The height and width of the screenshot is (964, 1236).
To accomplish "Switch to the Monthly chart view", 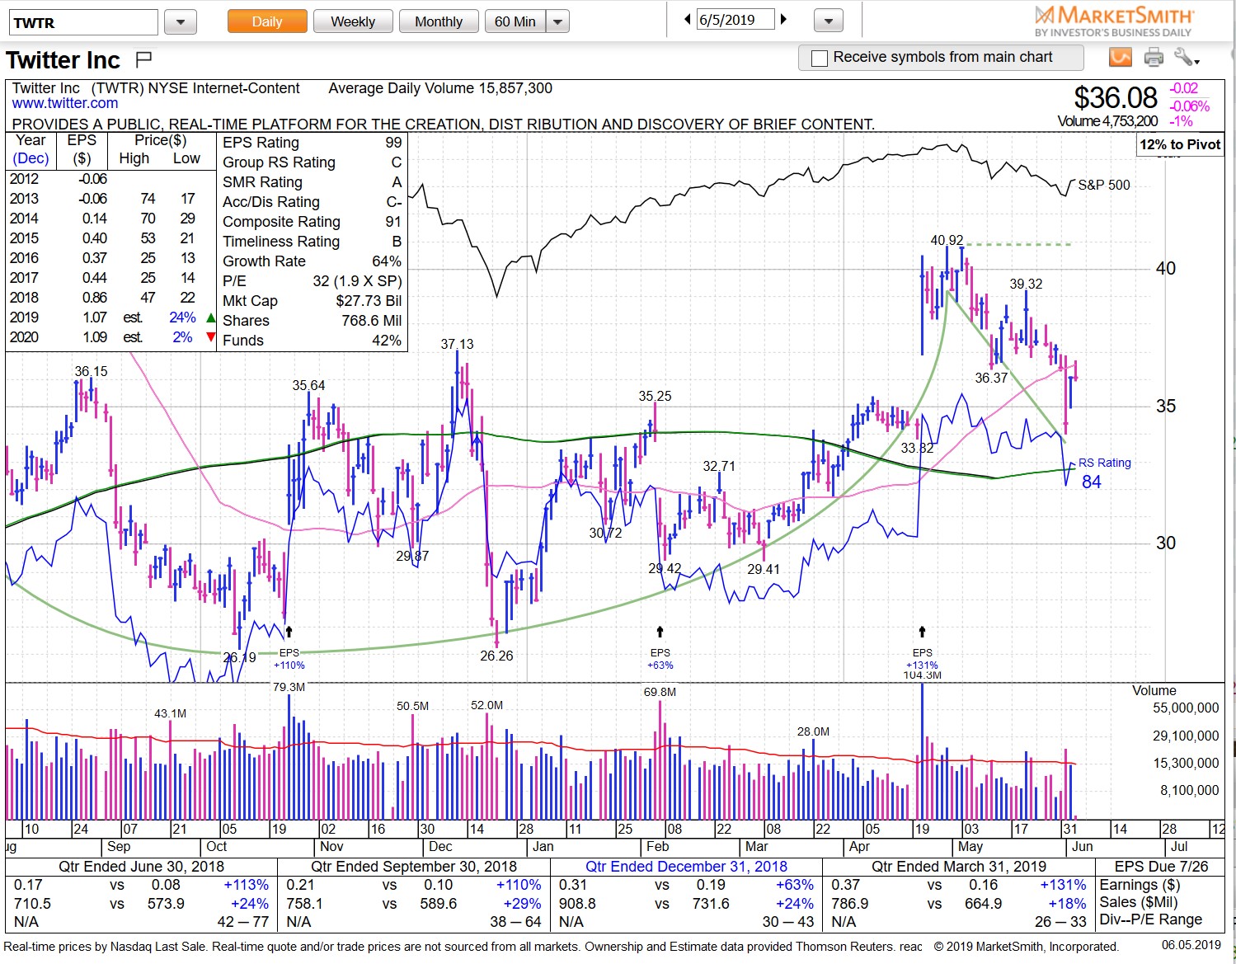I will click(x=439, y=21).
